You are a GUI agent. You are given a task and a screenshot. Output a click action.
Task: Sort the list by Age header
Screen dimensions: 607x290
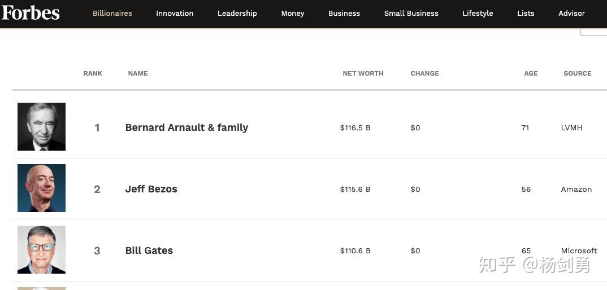(531, 73)
